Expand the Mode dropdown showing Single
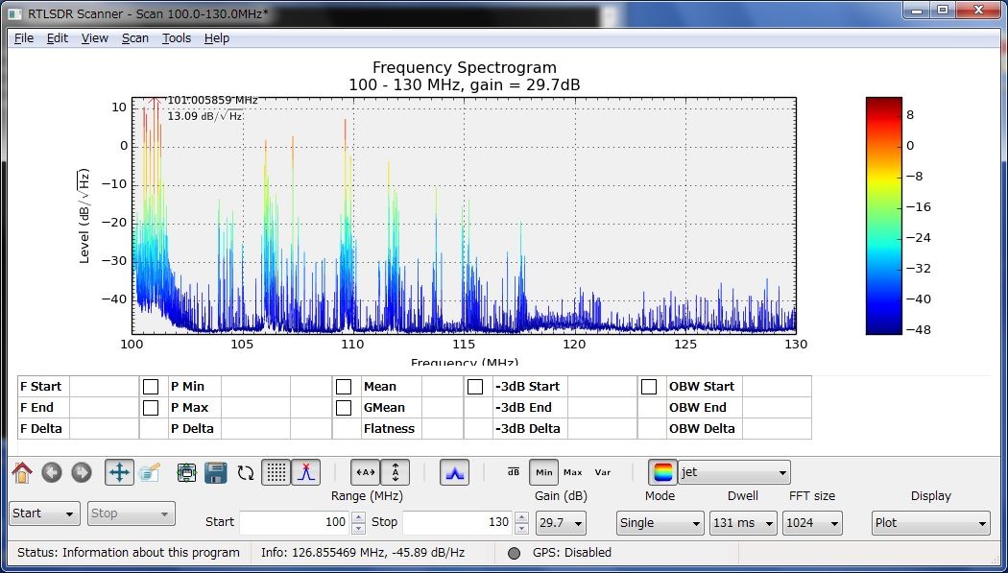 660,522
